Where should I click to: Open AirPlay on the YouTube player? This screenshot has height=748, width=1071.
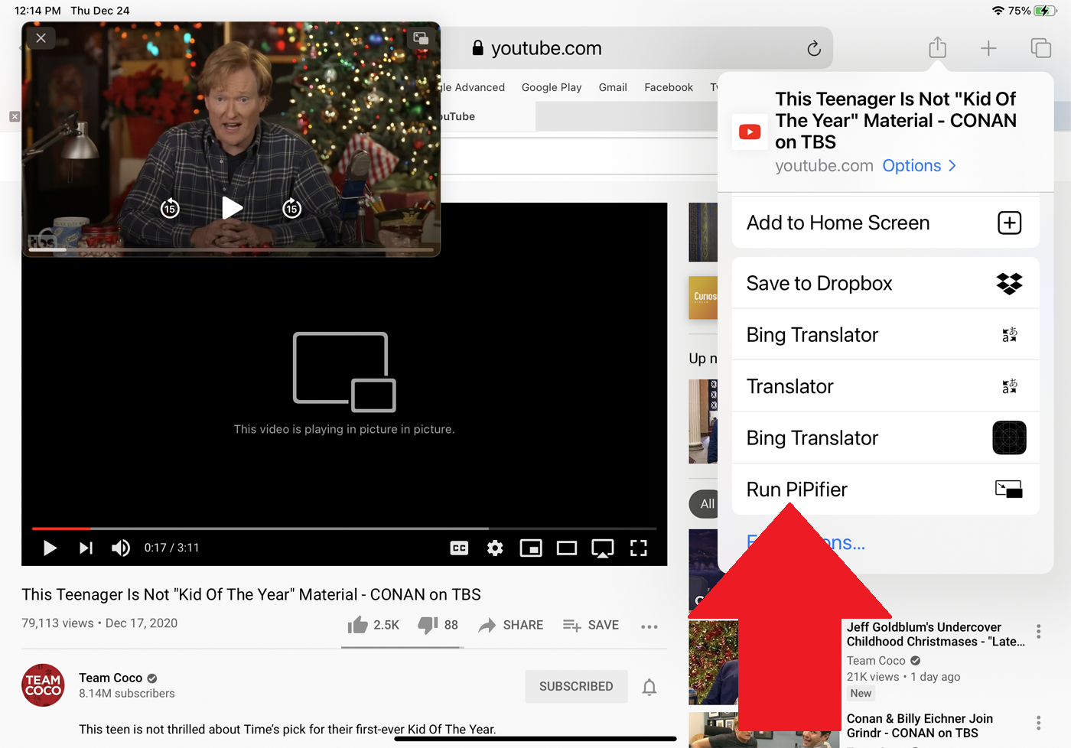click(x=603, y=548)
